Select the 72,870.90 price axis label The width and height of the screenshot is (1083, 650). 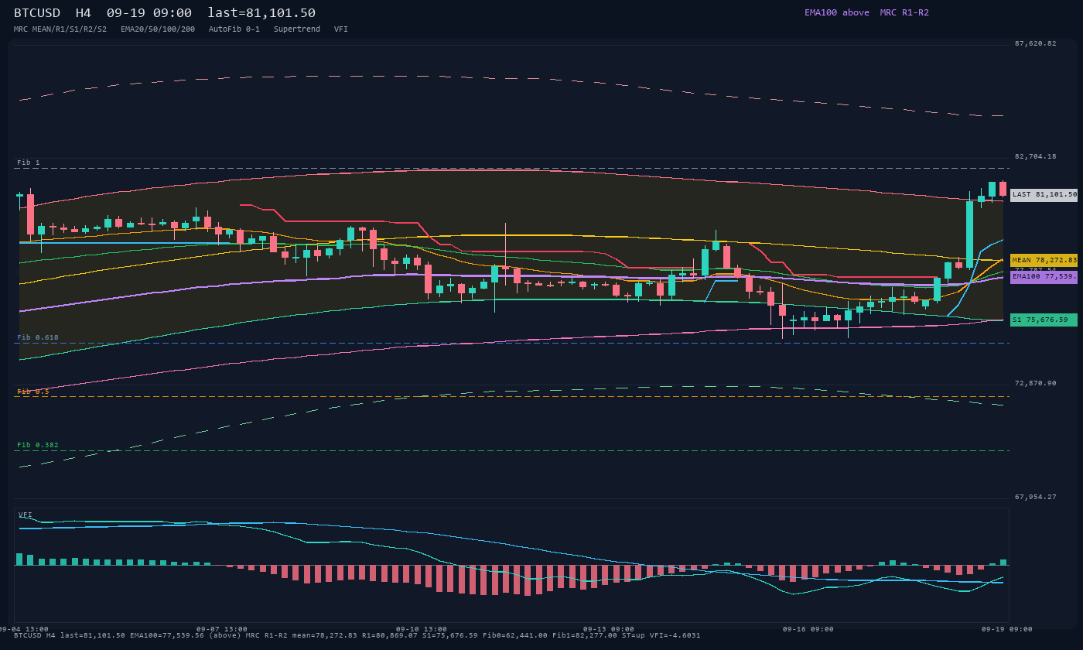[x=1035, y=383]
